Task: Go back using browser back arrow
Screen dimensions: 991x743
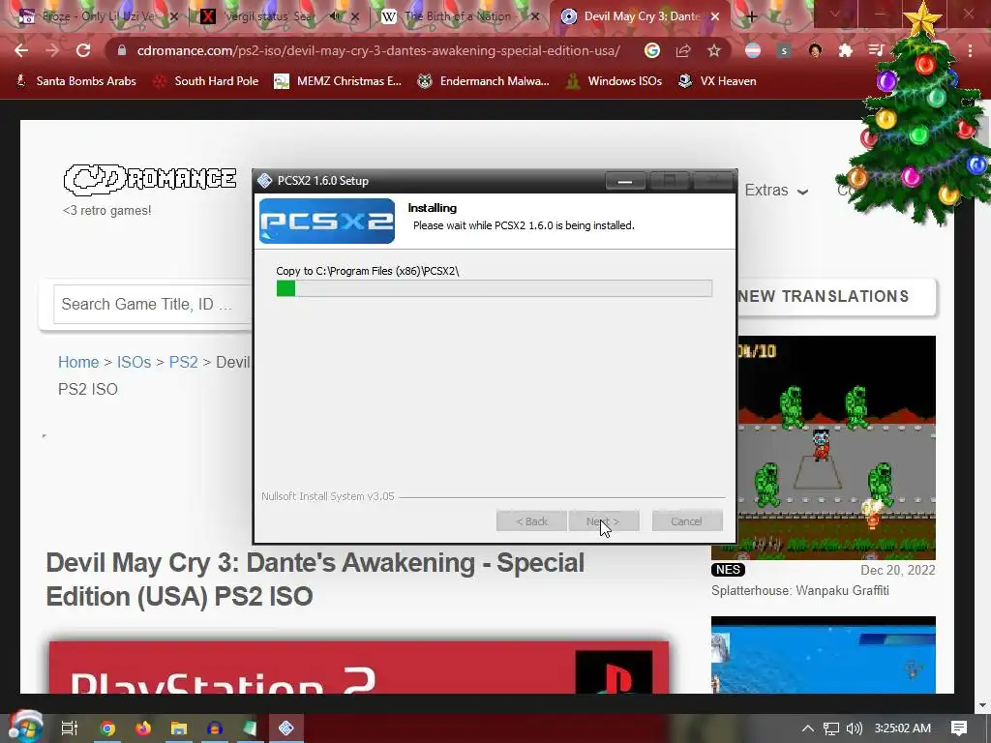Action: [21, 50]
